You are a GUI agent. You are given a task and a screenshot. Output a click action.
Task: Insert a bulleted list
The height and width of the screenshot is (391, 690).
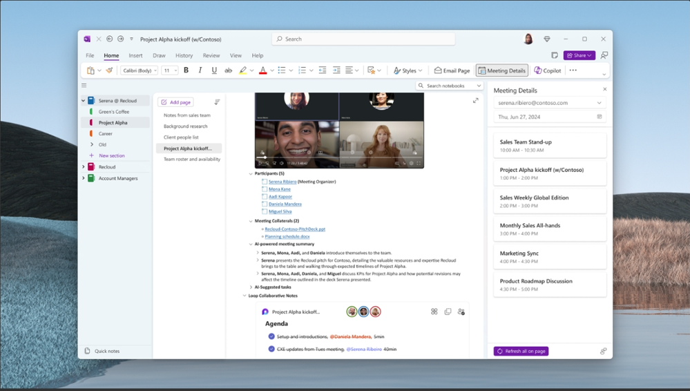click(282, 70)
